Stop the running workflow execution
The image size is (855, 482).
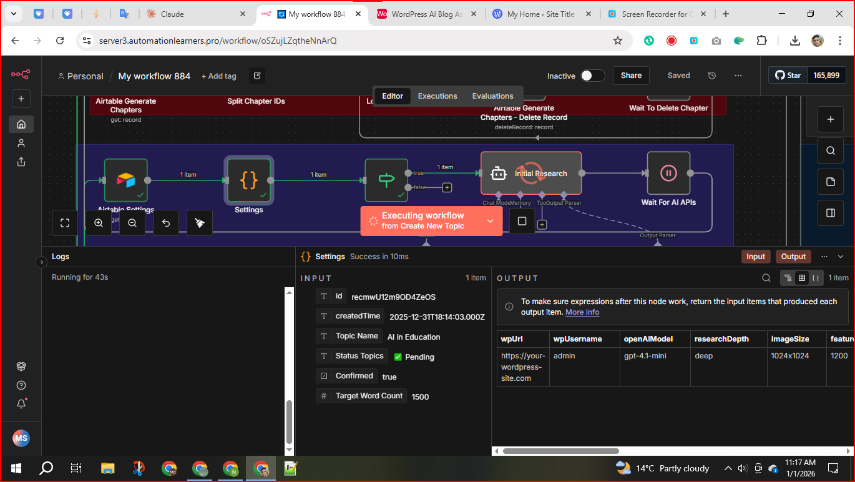click(522, 221)
